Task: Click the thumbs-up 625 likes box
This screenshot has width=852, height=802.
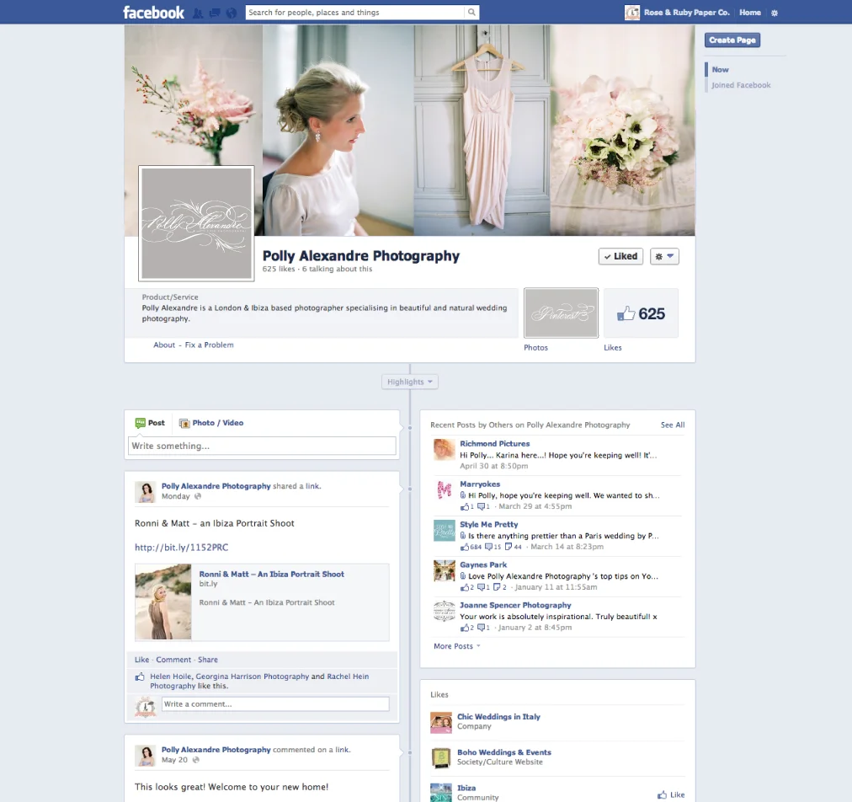Action: 641,313
